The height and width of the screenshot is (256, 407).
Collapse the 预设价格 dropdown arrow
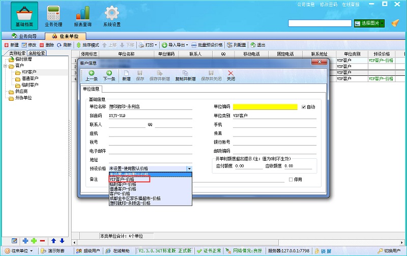pyautogui.click(x=189, y=168)
